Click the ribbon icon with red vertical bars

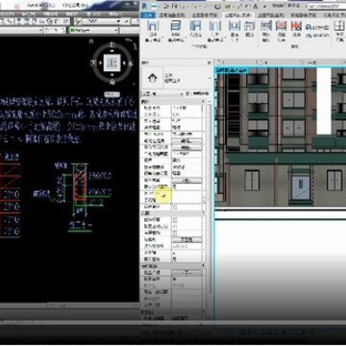[x=296, y=26]
